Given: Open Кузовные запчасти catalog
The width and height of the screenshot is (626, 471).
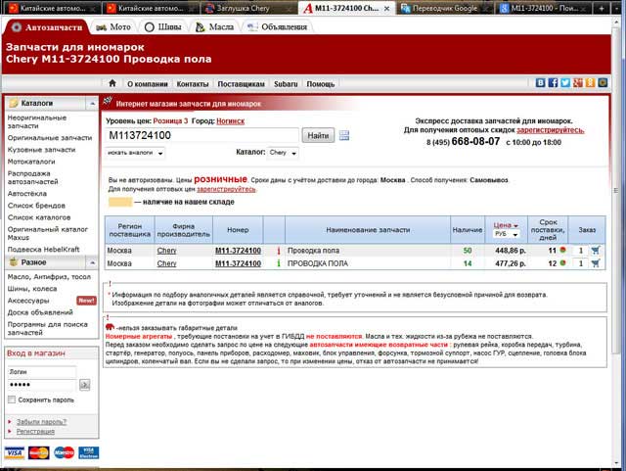Looking at the screenshot, I should coord(41,150).
